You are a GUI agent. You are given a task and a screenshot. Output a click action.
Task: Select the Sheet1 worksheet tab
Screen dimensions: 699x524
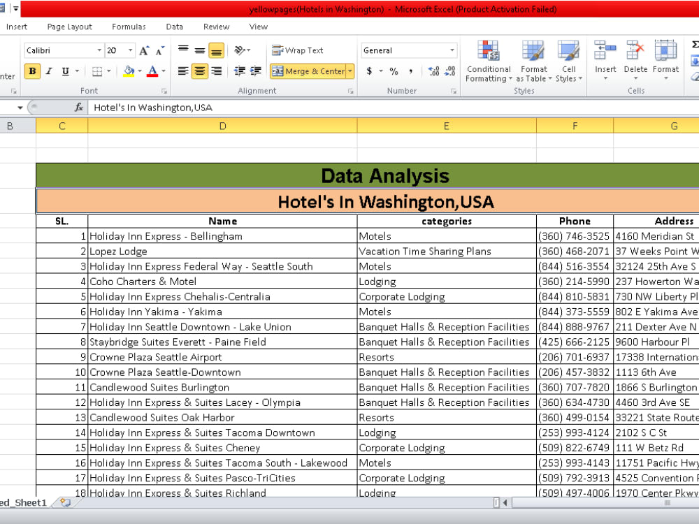click(x=25, y=502)
